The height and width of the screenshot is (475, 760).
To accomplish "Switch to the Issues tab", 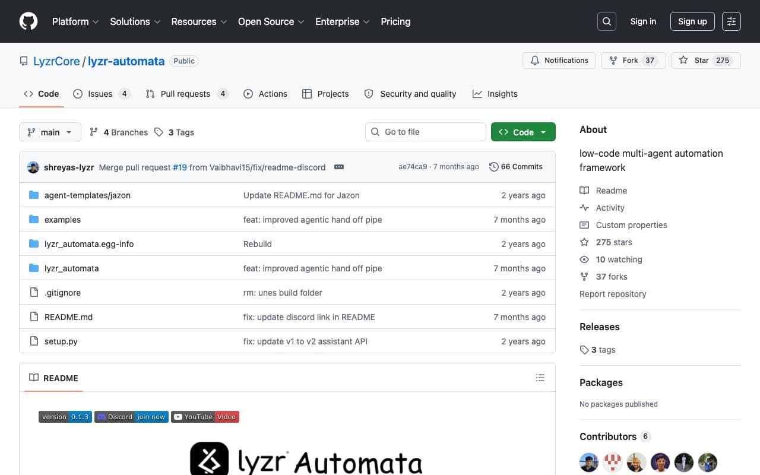I will tap(102, 94).
